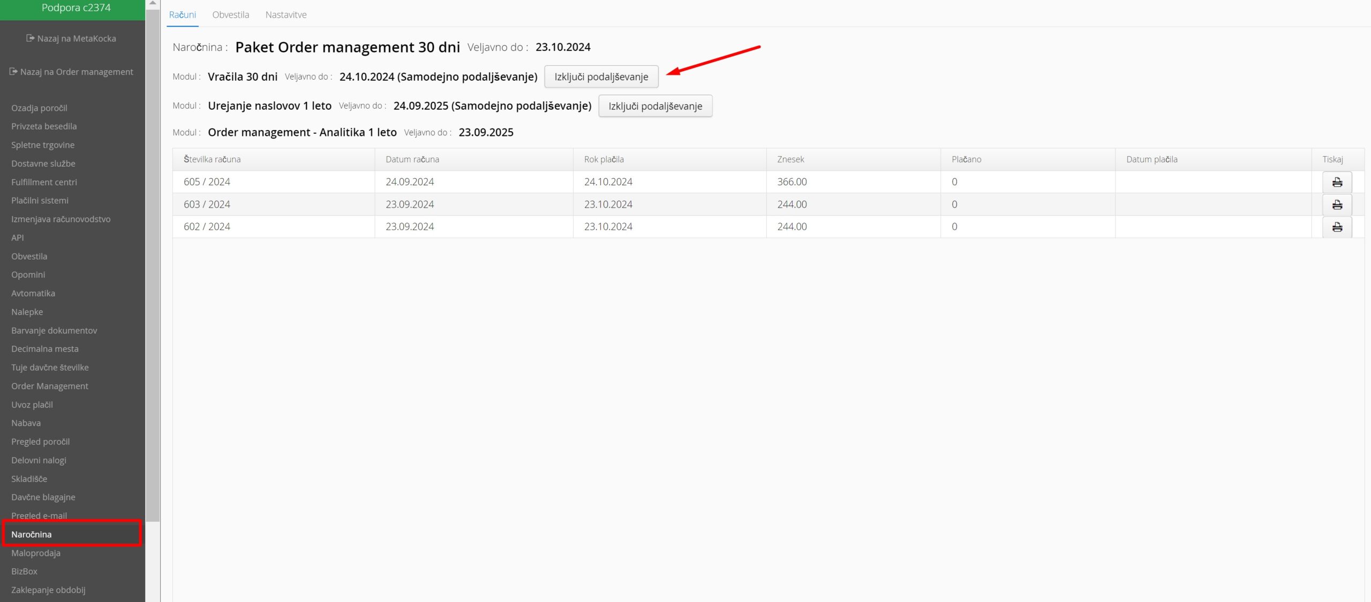
Task: Sort by Znesek column header
Action: tap(790, 159)
